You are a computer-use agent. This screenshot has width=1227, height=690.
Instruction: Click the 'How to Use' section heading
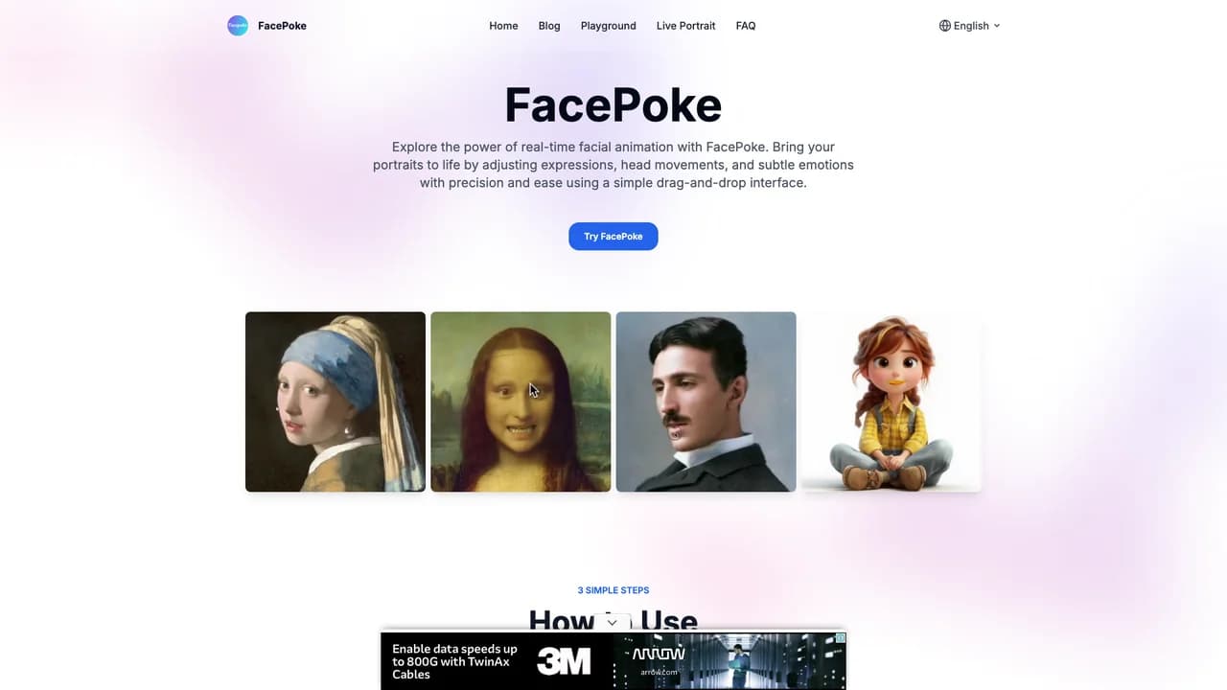tap(613, 621)
